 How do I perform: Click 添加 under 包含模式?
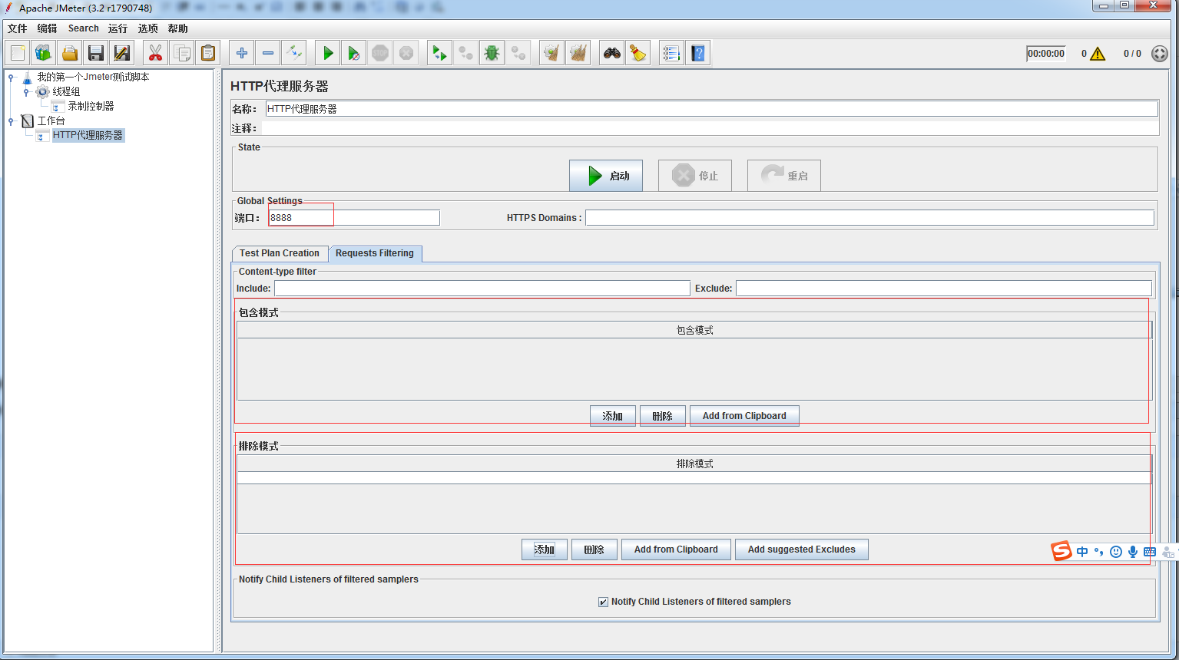coord(613,416)
